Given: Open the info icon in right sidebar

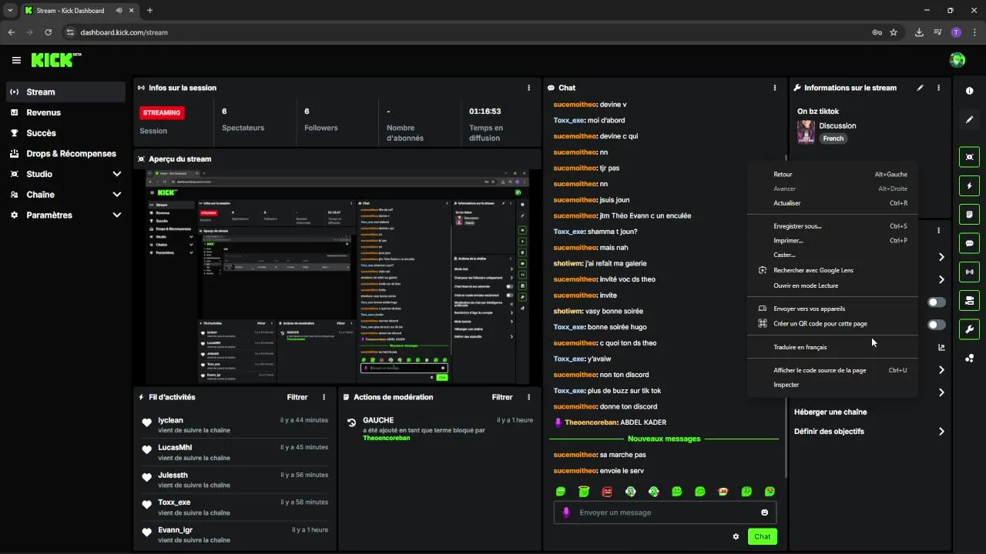Looking at the screenshot, I should coord(969,91).
